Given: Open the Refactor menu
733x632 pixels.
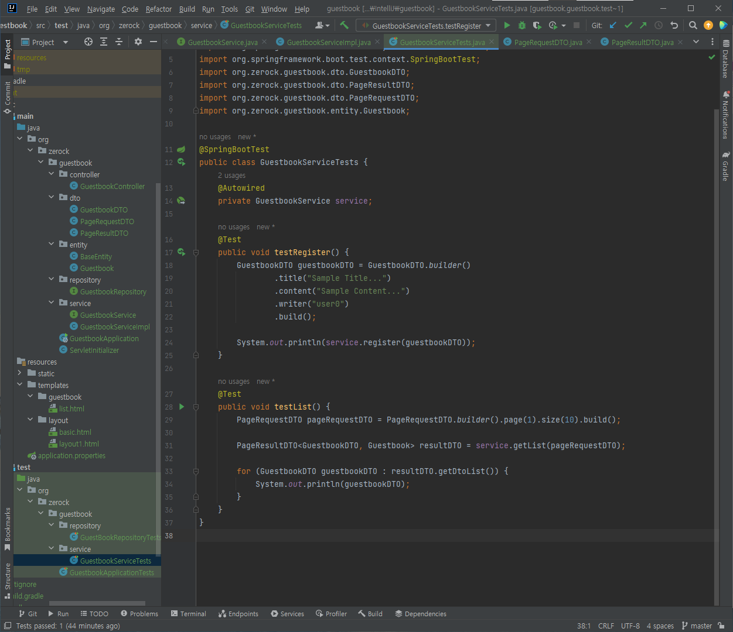Looking at the screenshot, I should click(159, 9).
